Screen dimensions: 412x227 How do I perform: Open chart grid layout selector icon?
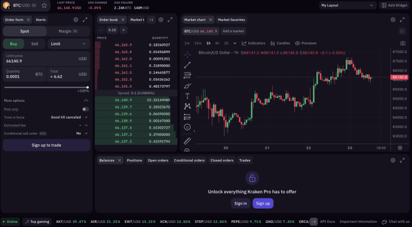click(x=402, y=31)
